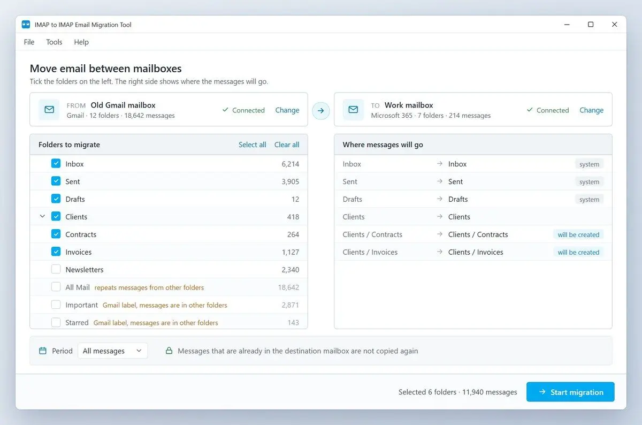Collapse the Clients folder tree
The image size is (642, 425).
42,217
